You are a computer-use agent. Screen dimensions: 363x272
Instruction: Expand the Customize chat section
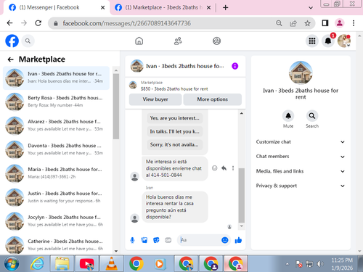click(x=301, y=142)
